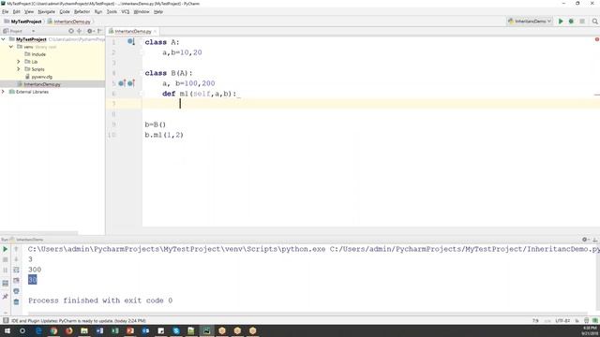600x337 pixels.
Task: Click the overridden-class gutter marker on line 1
Action: coord(131,41)
